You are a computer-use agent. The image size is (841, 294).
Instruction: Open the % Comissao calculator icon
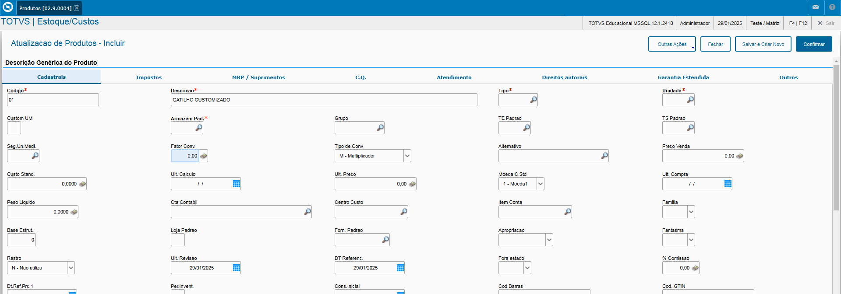click(695, 268)
